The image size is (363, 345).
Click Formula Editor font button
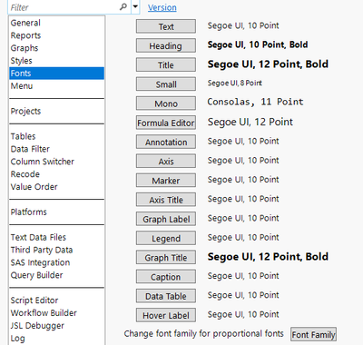tap(166, 123)
